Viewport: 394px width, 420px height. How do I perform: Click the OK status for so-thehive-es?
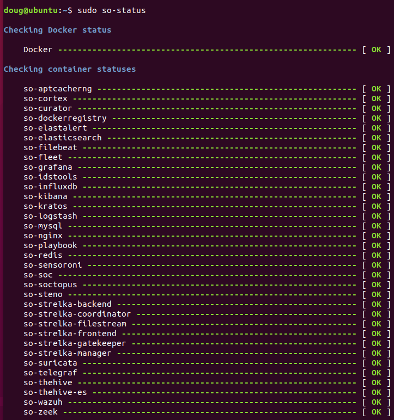[376, 393]
